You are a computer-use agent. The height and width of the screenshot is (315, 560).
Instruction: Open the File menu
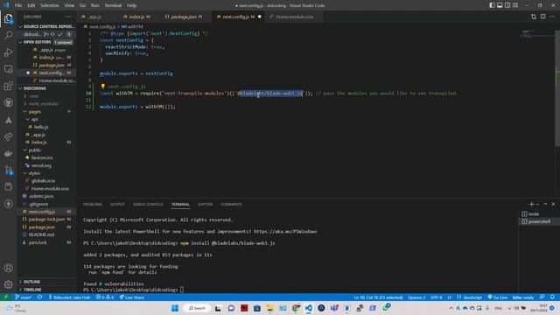click(18, 5)
